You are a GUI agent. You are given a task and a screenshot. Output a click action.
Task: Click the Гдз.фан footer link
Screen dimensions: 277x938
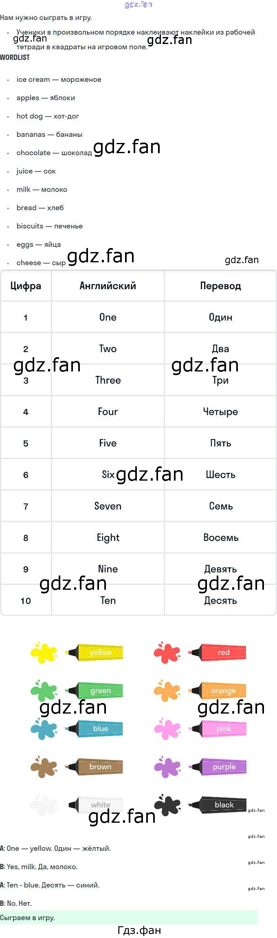pos(139,930)
